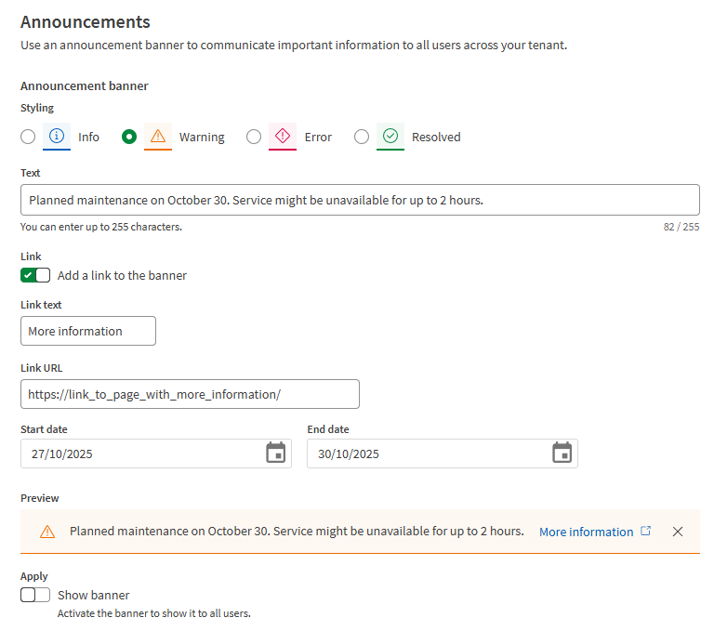
Task: Open the More information link in preview
Action: coord(586,532)
